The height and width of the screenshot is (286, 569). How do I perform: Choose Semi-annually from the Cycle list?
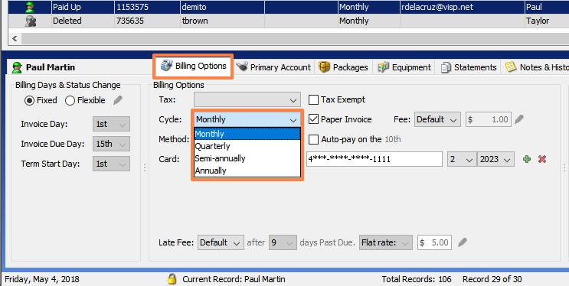click(247, 158)
